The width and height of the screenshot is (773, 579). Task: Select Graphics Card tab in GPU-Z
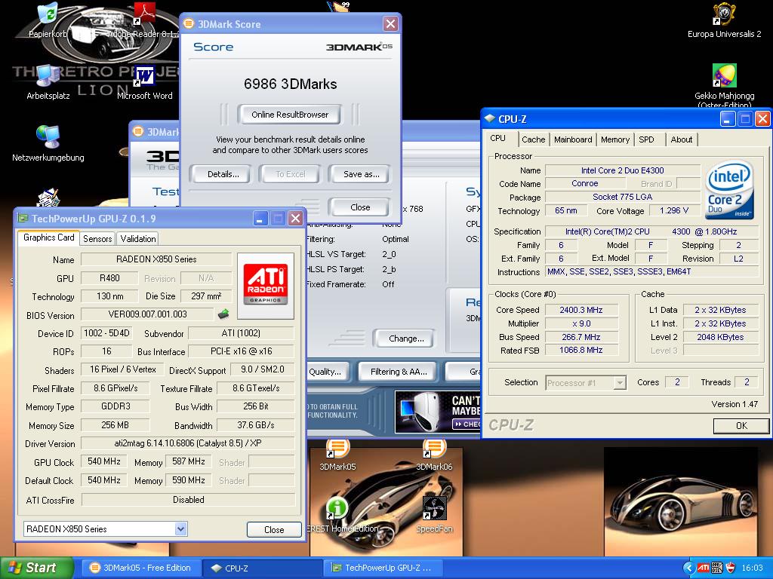49,237
